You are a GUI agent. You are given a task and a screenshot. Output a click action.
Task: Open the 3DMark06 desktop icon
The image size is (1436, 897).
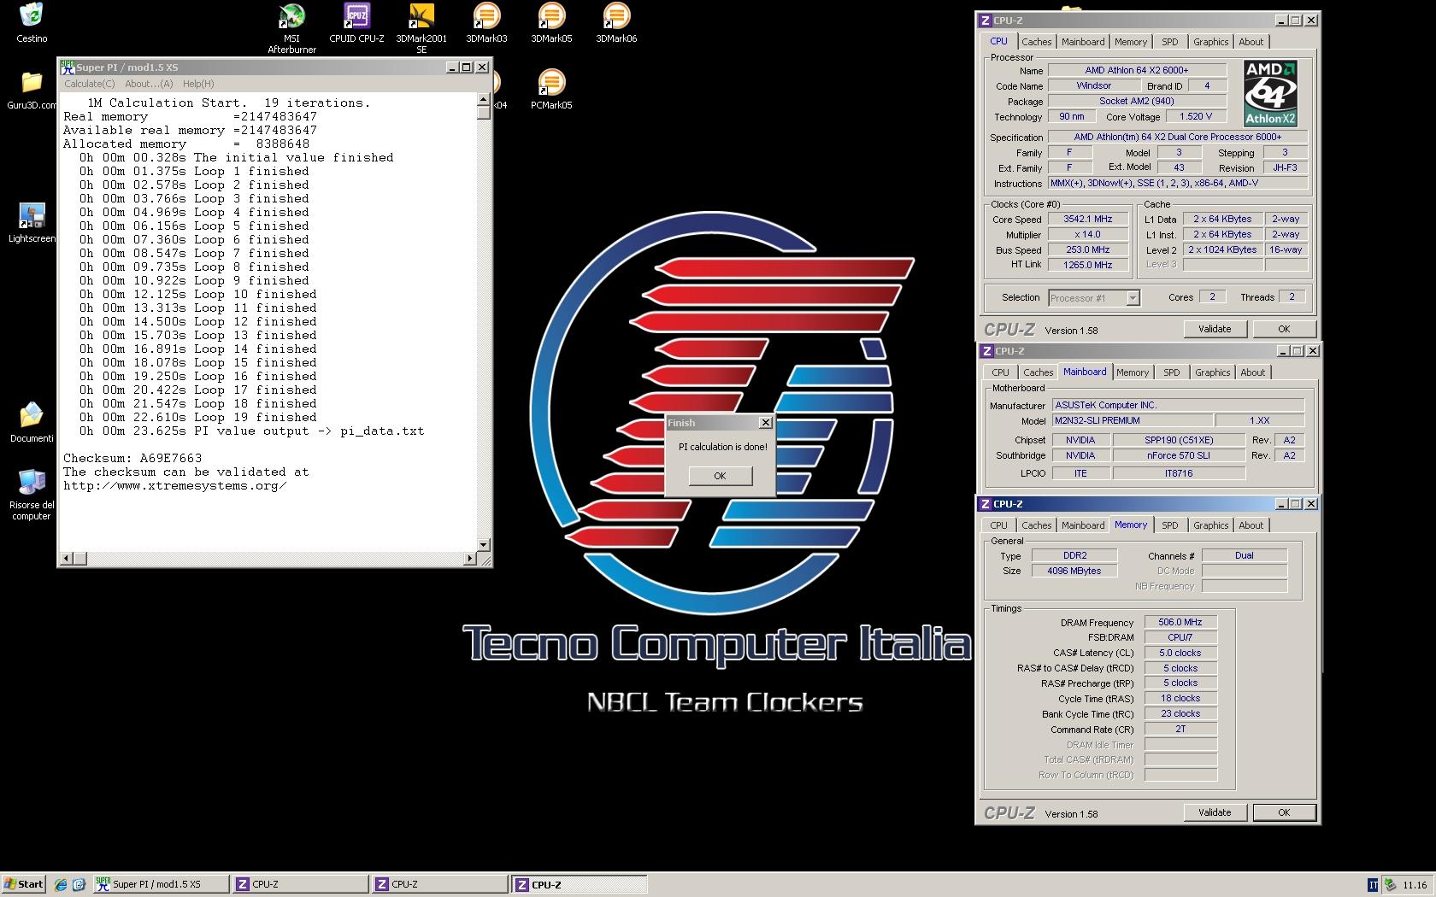click(x=616, y=23)
